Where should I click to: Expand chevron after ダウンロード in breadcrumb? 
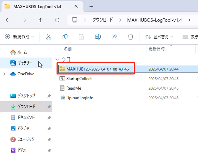point(120,20)
